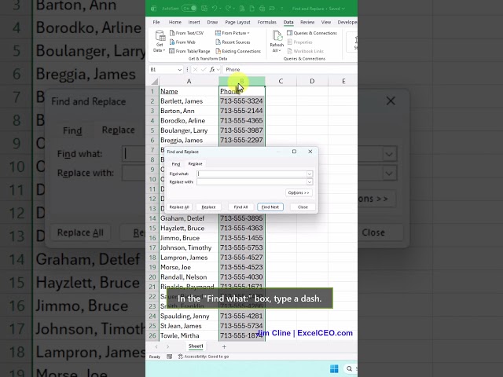Choose From Text/CSV import
The image size is (503, 377).
187,33
